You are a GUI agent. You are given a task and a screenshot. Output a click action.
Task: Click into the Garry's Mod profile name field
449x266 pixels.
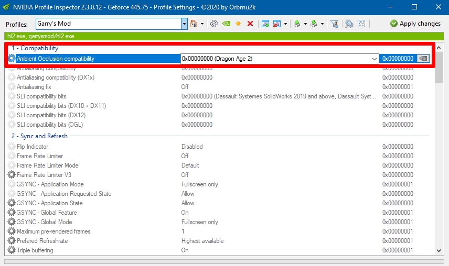[109, 24]
